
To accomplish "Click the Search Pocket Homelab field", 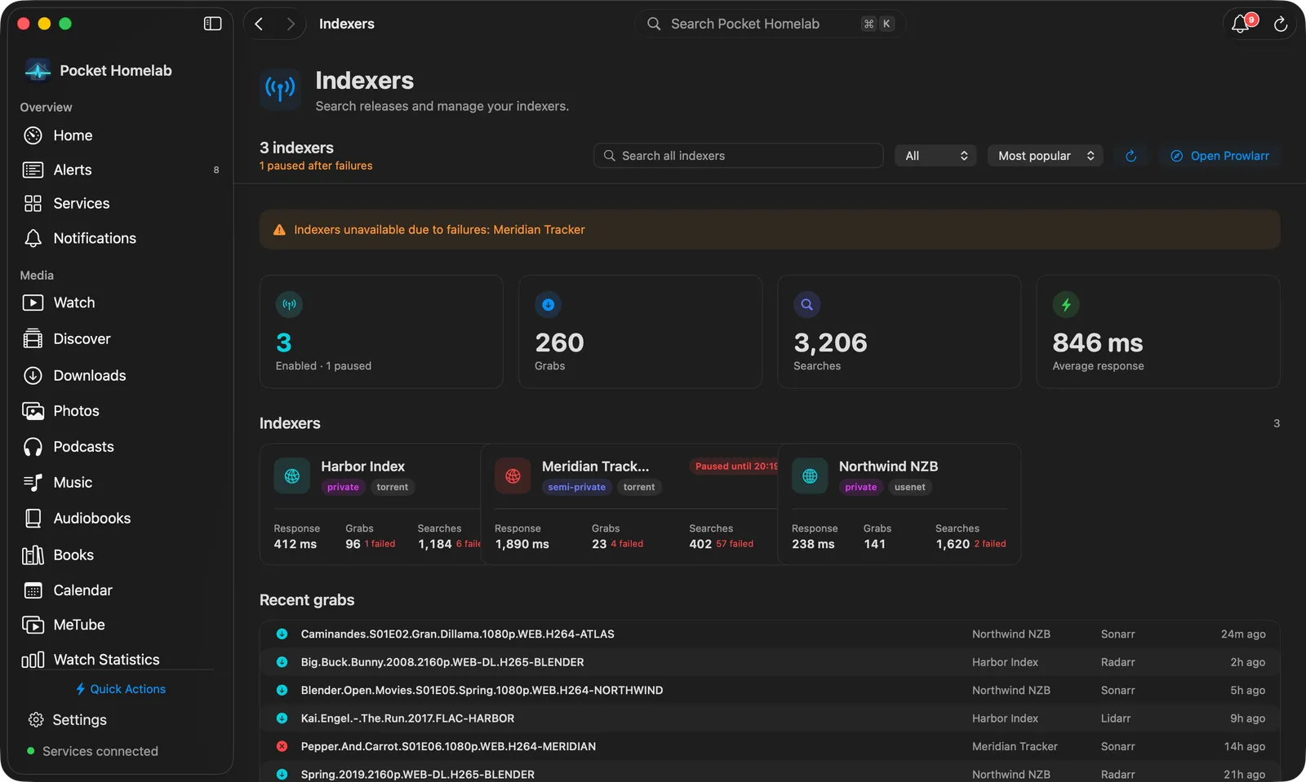I will coord(770,24).
